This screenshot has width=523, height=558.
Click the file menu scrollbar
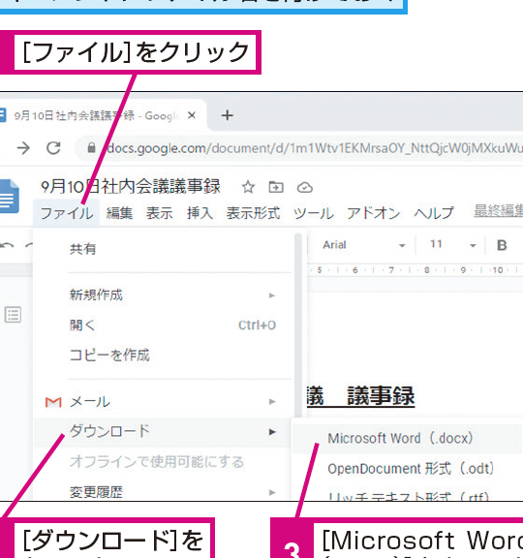pos(298,325)
